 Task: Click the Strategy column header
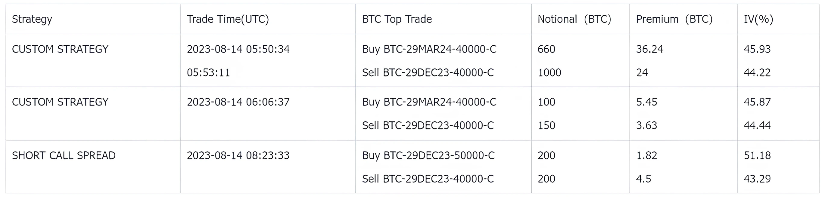click(x=32, y=20)
